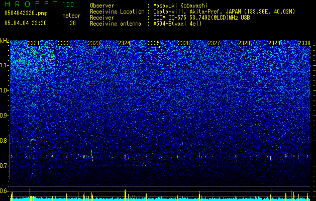Click the 'meteor' label
This screenshot has width=316, height=201.
(x=71, y=16)
